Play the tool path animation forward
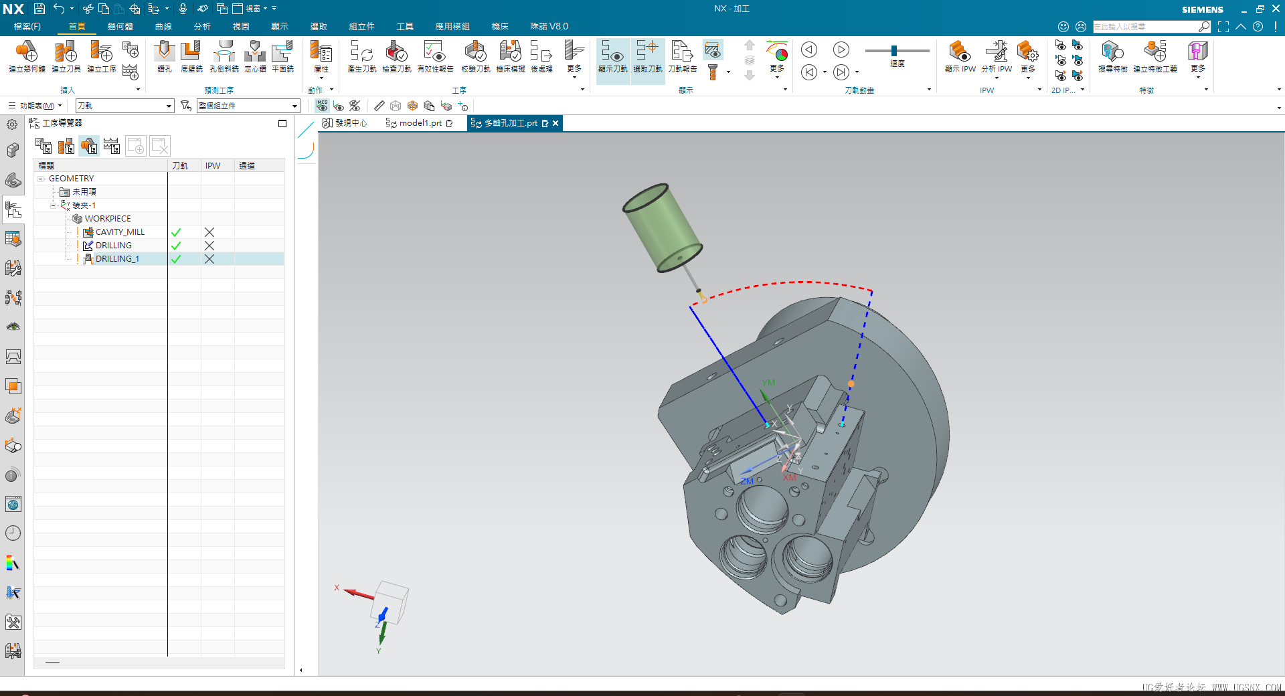Screen dimensions: 1285x696 coord(841,50)
